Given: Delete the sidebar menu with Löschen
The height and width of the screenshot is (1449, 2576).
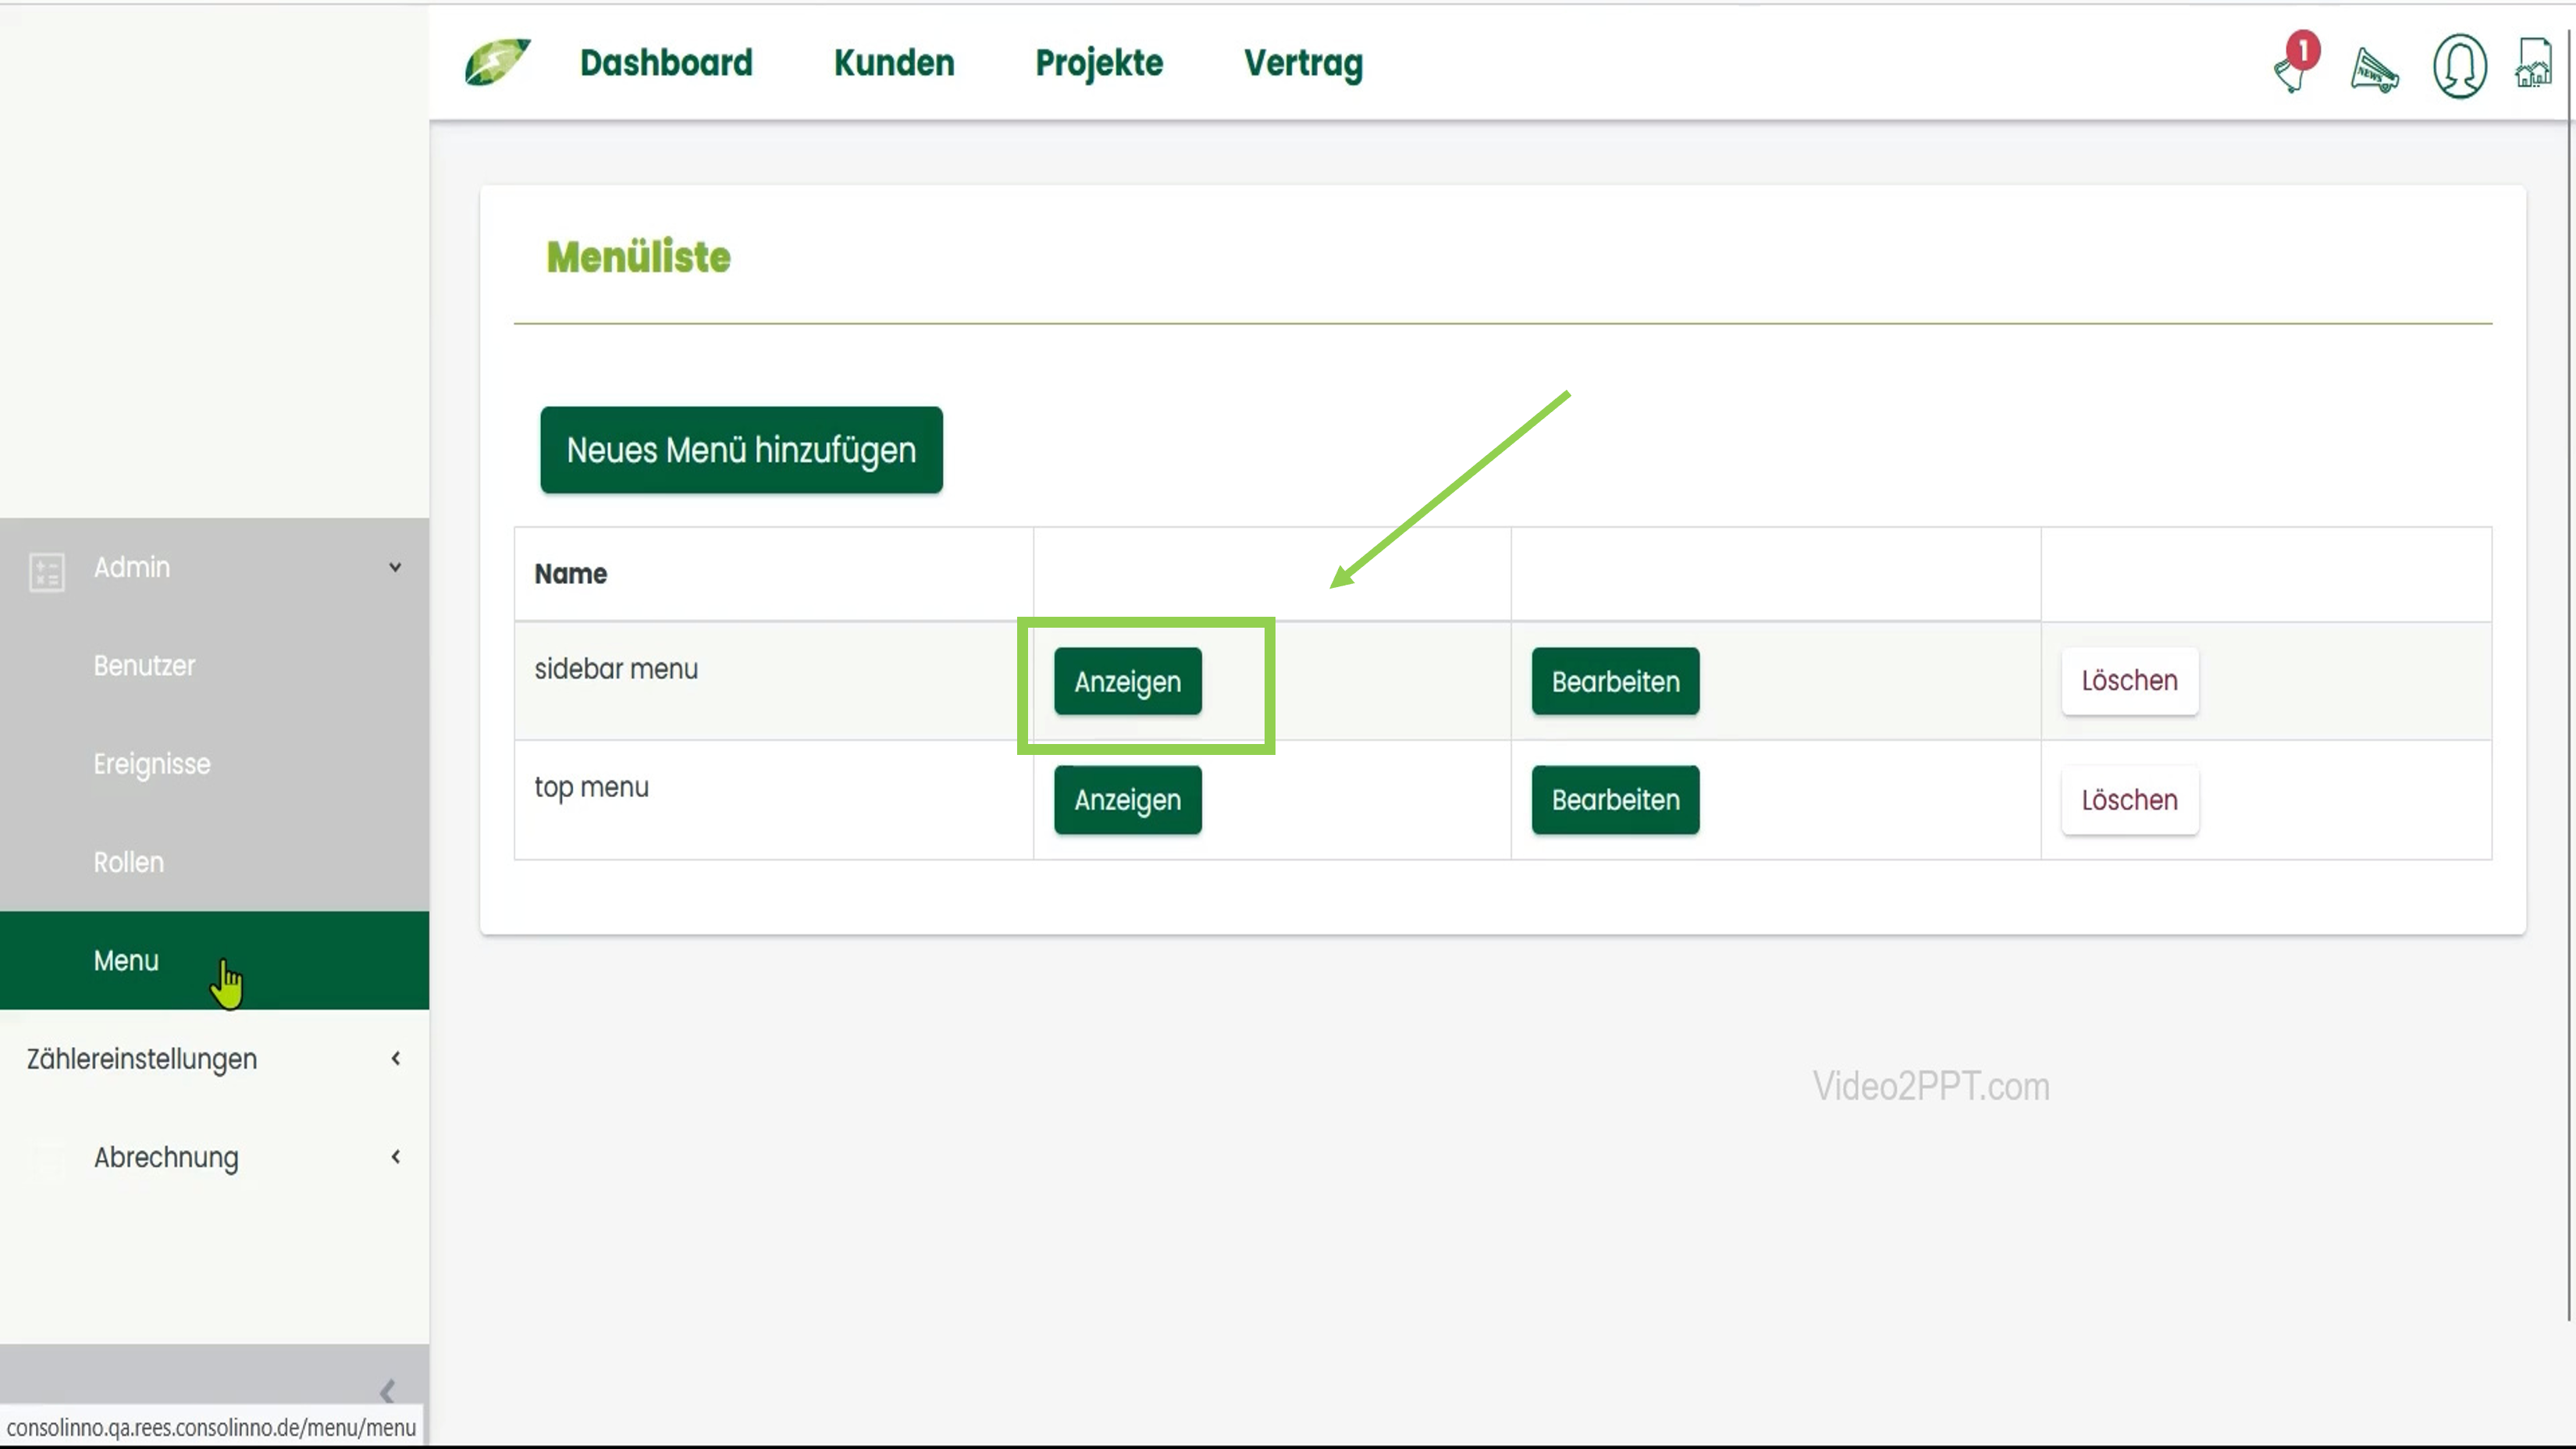Looking at the screenshot, I should point(2129,681).
